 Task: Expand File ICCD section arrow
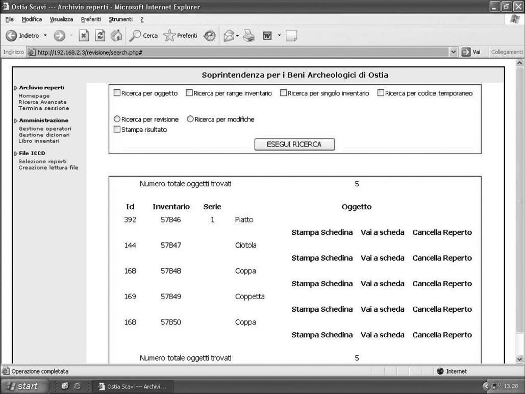16,153
